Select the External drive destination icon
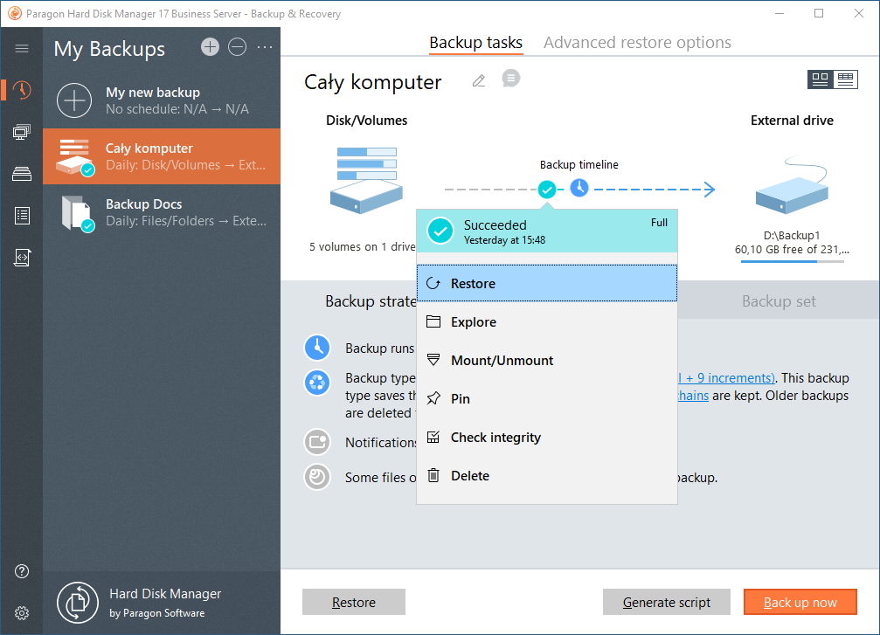880x635 pixels. tap(792, 186)
